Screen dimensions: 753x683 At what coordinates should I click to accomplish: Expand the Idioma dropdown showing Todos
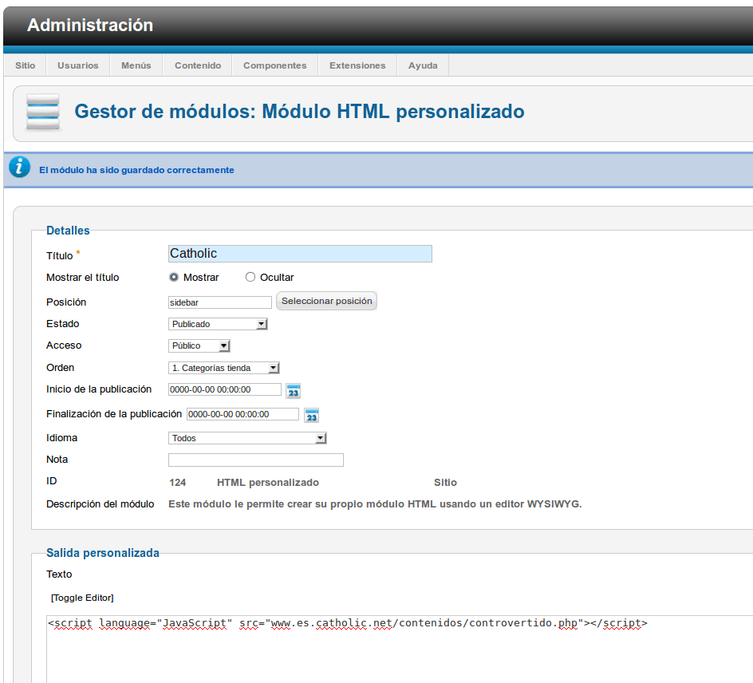pos(247,438)
